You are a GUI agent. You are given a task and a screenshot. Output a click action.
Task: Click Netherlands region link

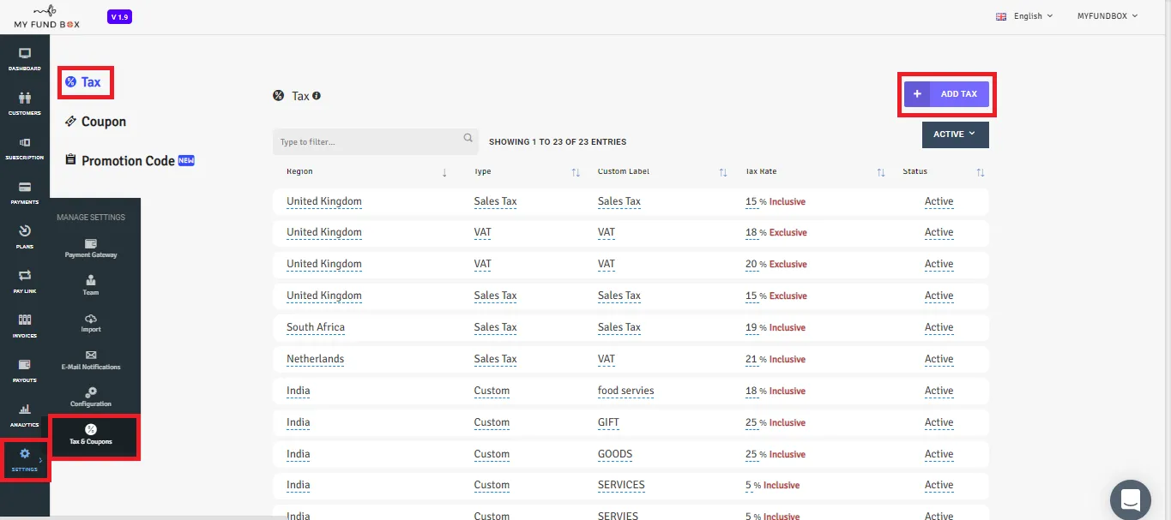(x=315, y=359)
